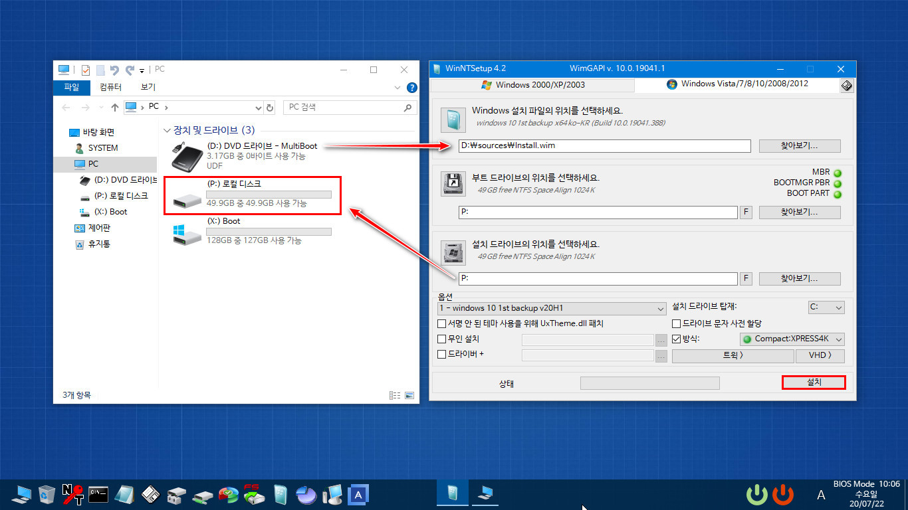The height and width of the screenshot is (510, 908).
Task: Enable 드라이브 문자 사전 할당 checkbox
Action: pos(676,323)
